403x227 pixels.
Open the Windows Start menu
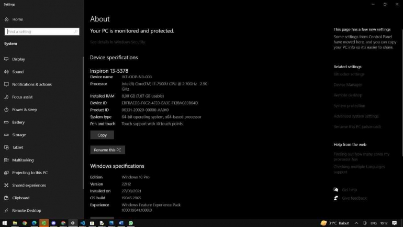5,223
